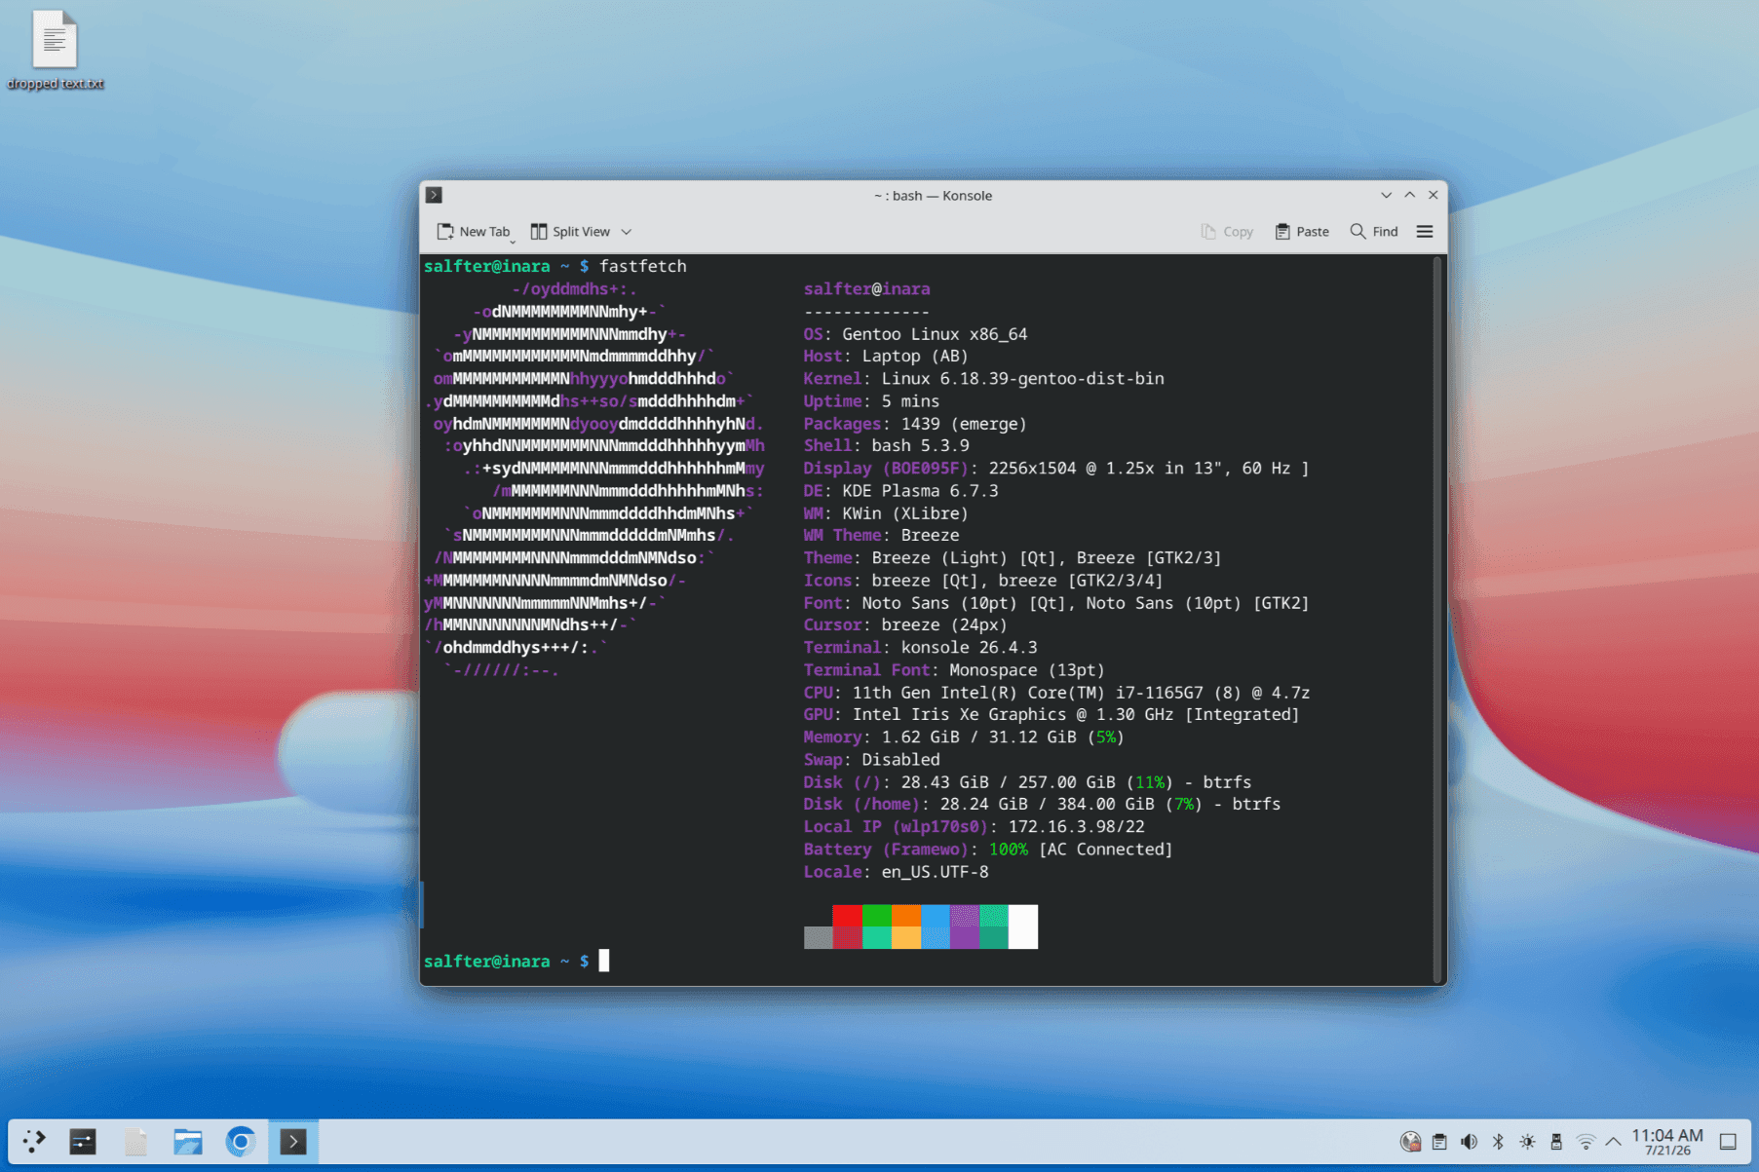Click the 'Intel Iris Xe Graphics' GPU line
This screenshot has width=1759, height=1172.
(x=1052, y=715)
